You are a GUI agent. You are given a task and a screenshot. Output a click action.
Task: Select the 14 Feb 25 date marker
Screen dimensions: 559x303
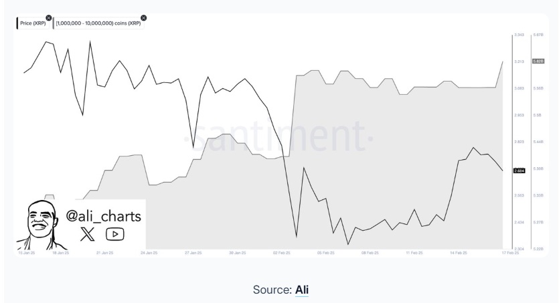pos(459,253)
